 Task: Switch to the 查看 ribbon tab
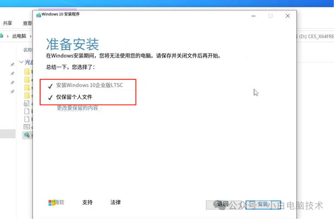28,23
